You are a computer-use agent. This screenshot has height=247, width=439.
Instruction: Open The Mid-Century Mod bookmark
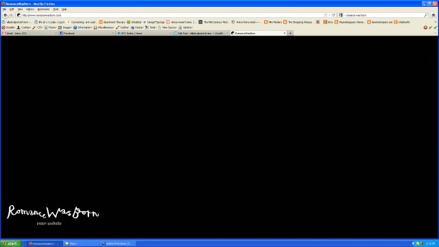[214, 22]
